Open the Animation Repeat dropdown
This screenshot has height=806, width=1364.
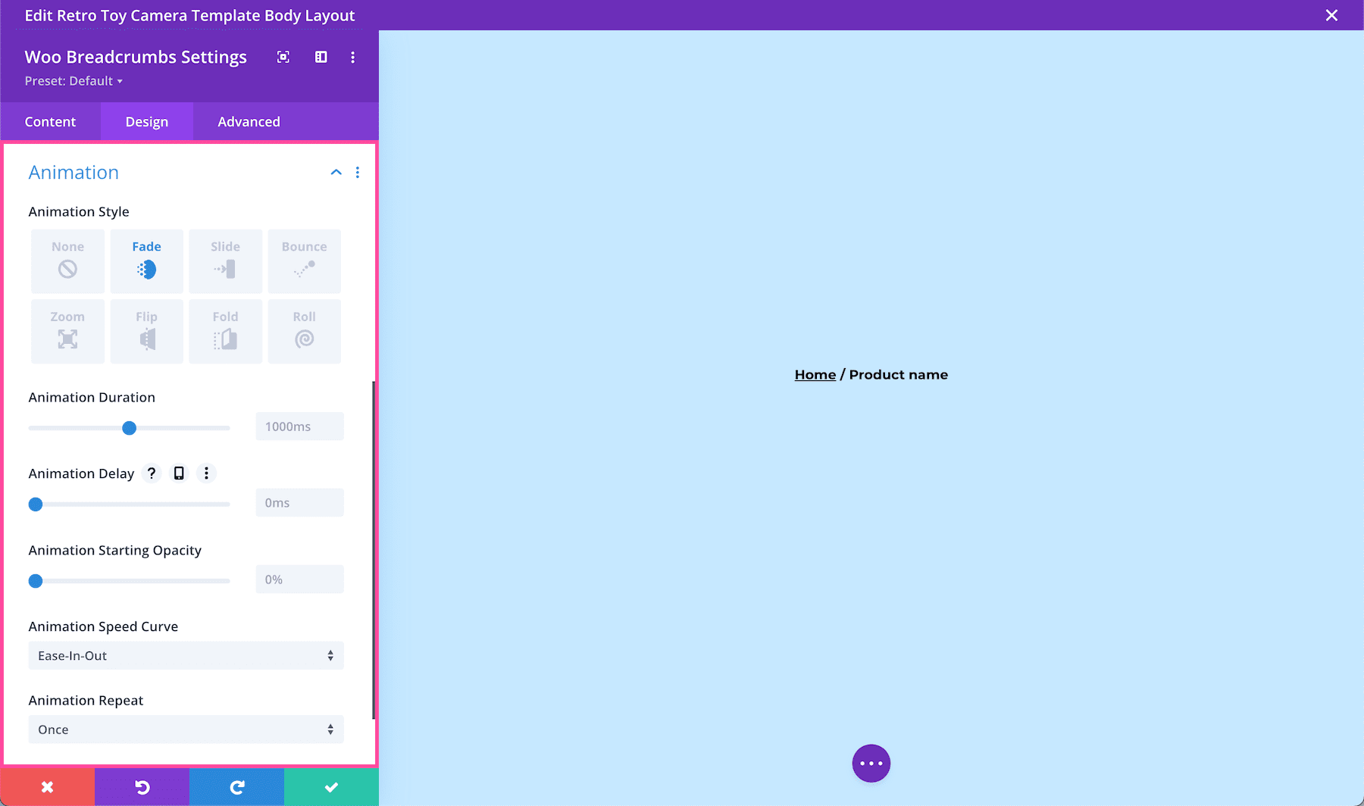[x=185, y=729]
